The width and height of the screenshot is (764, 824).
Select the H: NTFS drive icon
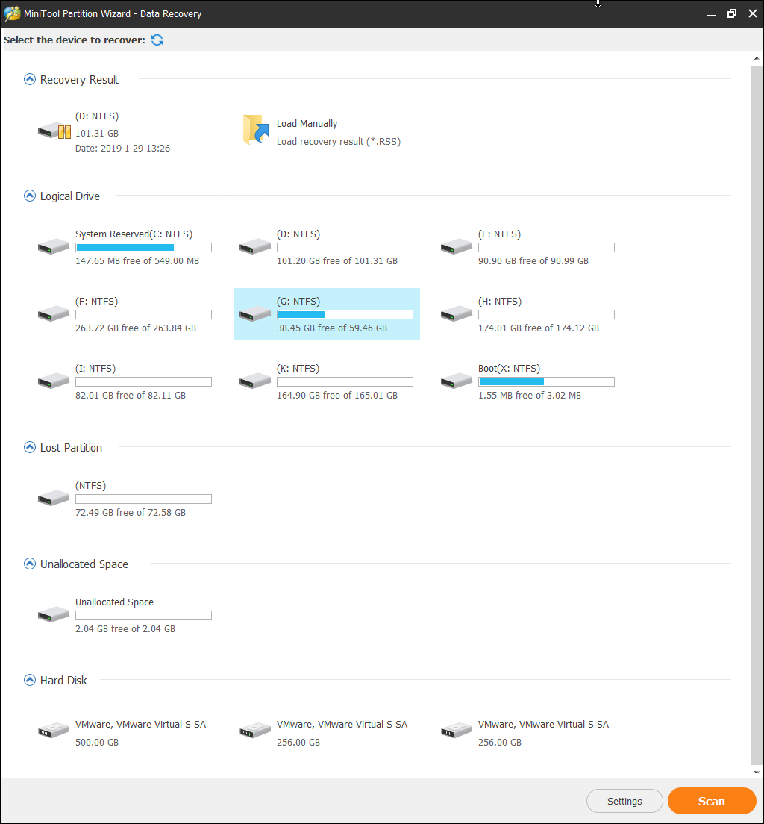[x=457, y=313]
